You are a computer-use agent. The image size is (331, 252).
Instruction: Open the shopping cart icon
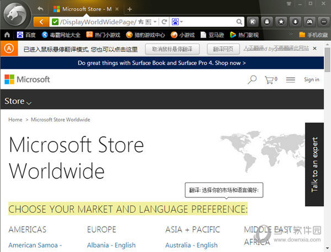270,80
